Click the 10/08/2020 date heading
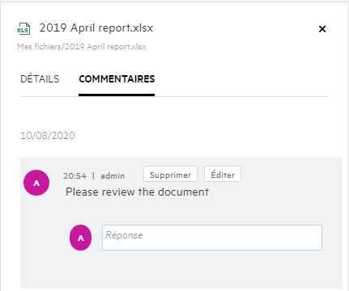Image resolution: width=349 pixels, height=291 pixels. click(x=48, y=136)
